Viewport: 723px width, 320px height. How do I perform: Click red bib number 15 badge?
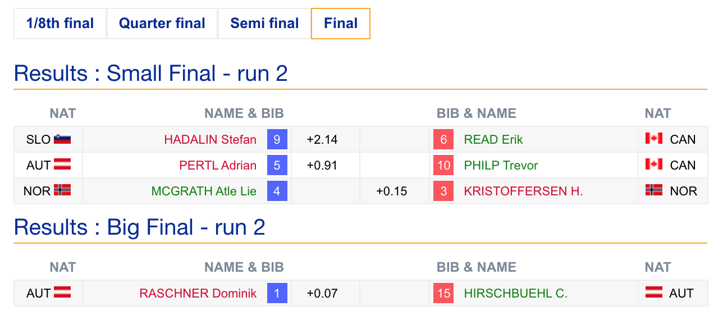coord(443,293)
